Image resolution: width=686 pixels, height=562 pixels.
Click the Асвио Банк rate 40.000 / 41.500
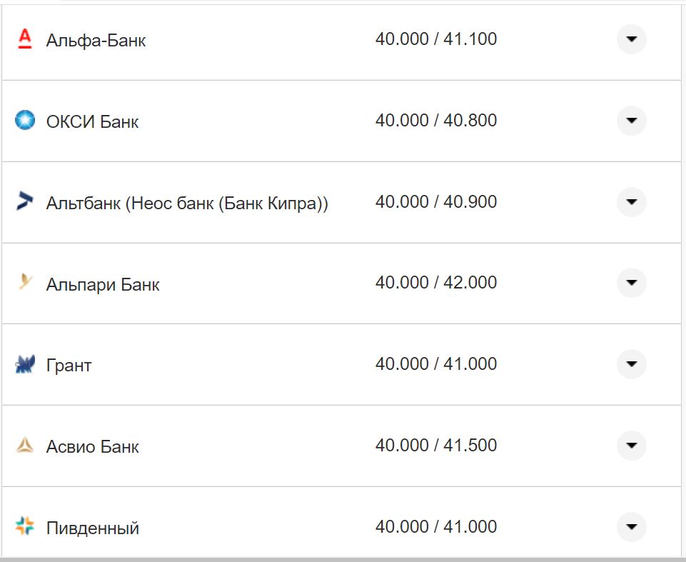[436, 446]
